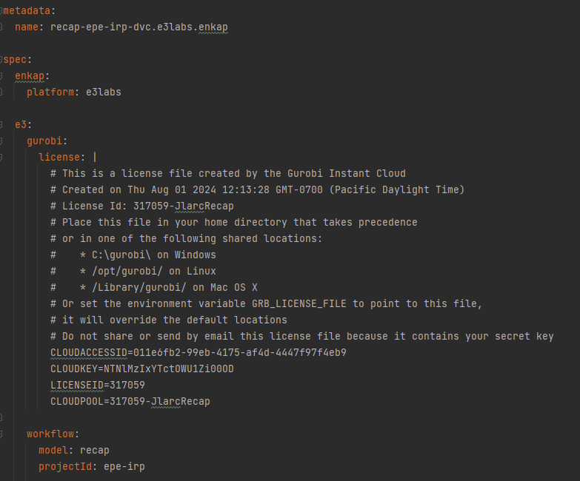Click the fold end marker above workflow
580x481 pixels.
coord(1,417)
